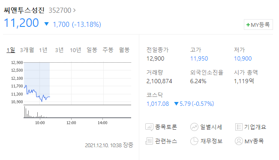The height and width of the screenshot is (160, 279).
Task: Open the MY종목 person icon
Action: click(239, 141)
